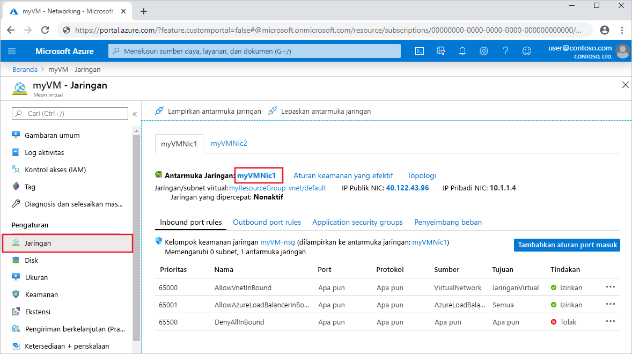Open the portal hamburger menu
This screenshot has height=354, width=632.
[x=12, y=51]
